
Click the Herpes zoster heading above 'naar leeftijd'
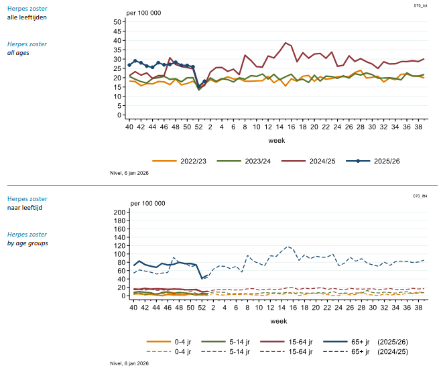[26, 199]
